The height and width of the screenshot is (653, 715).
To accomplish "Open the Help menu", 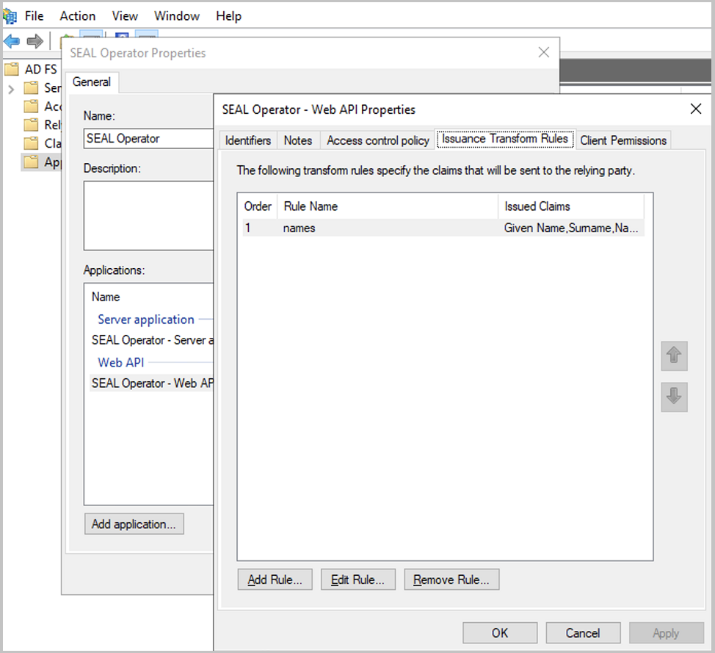I will click(228, 15).
